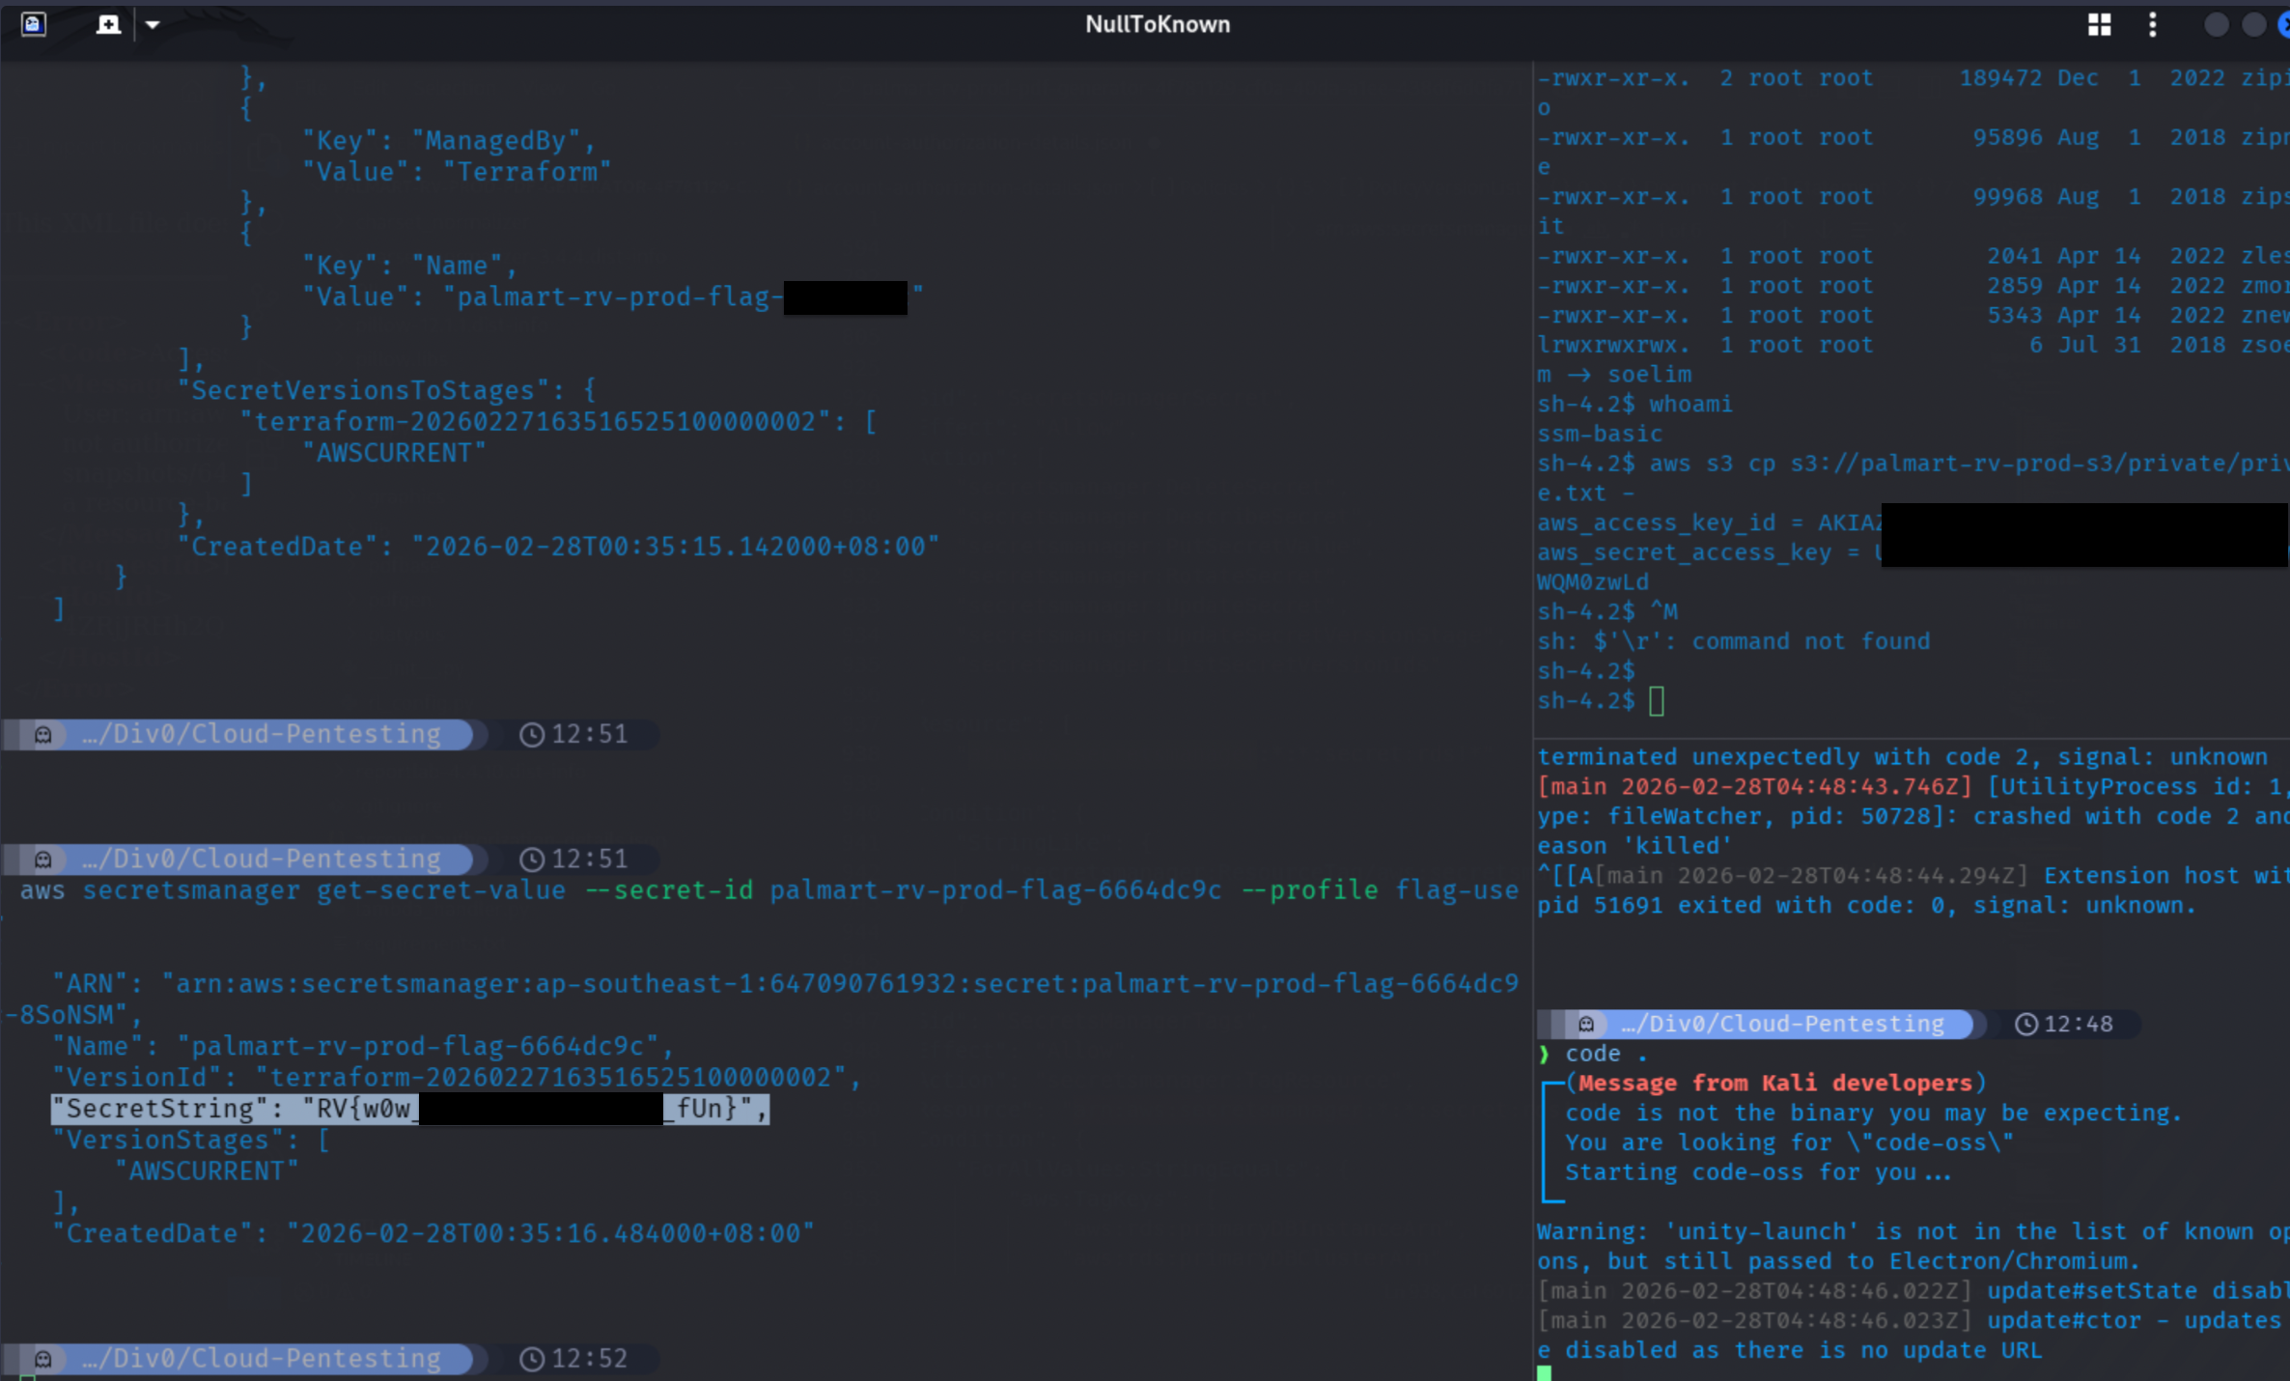Screen dimensions: 2290x1381
Task: Click the NullToKnown window title
Action: tap(1157, 24)
